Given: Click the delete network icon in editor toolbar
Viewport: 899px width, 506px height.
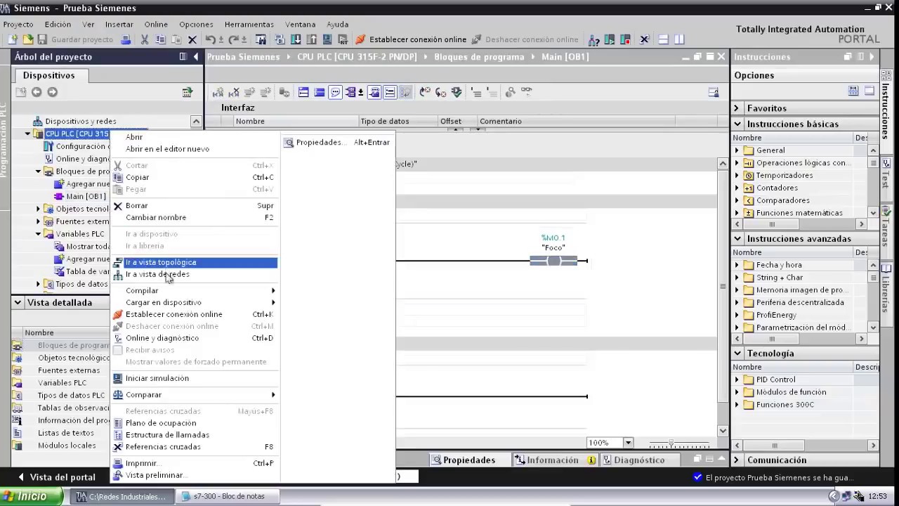Looking at the screenshot, I should point(234,92).
